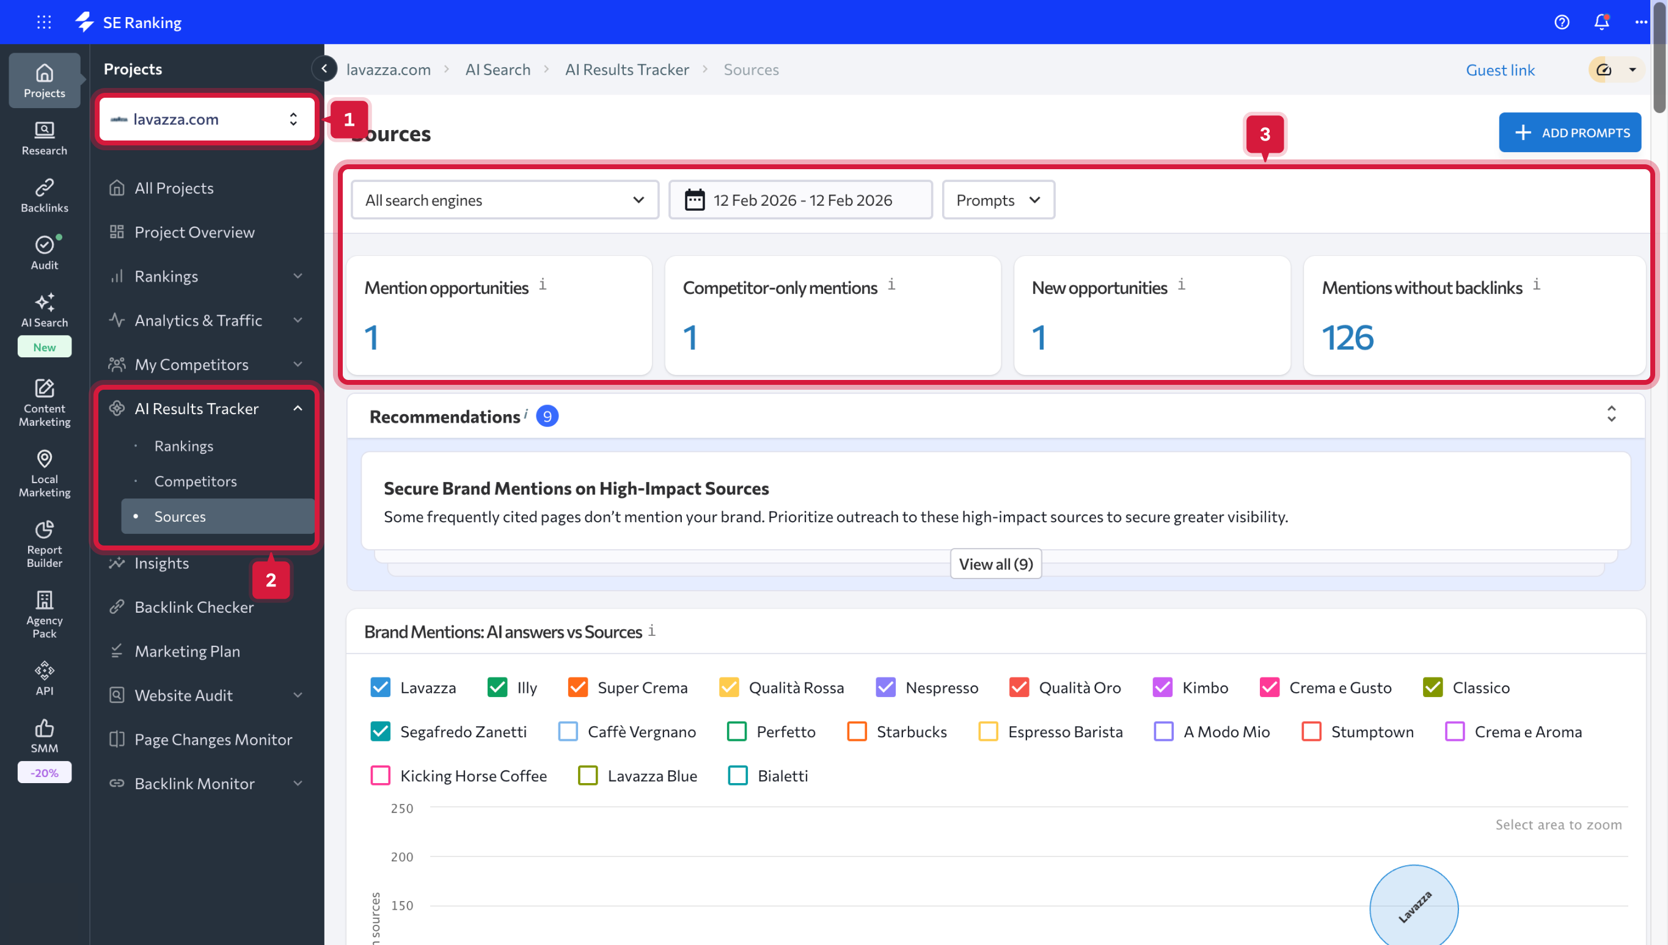Open the Prompts dropdown filter
1668x945 pixels.
[998, 200]
